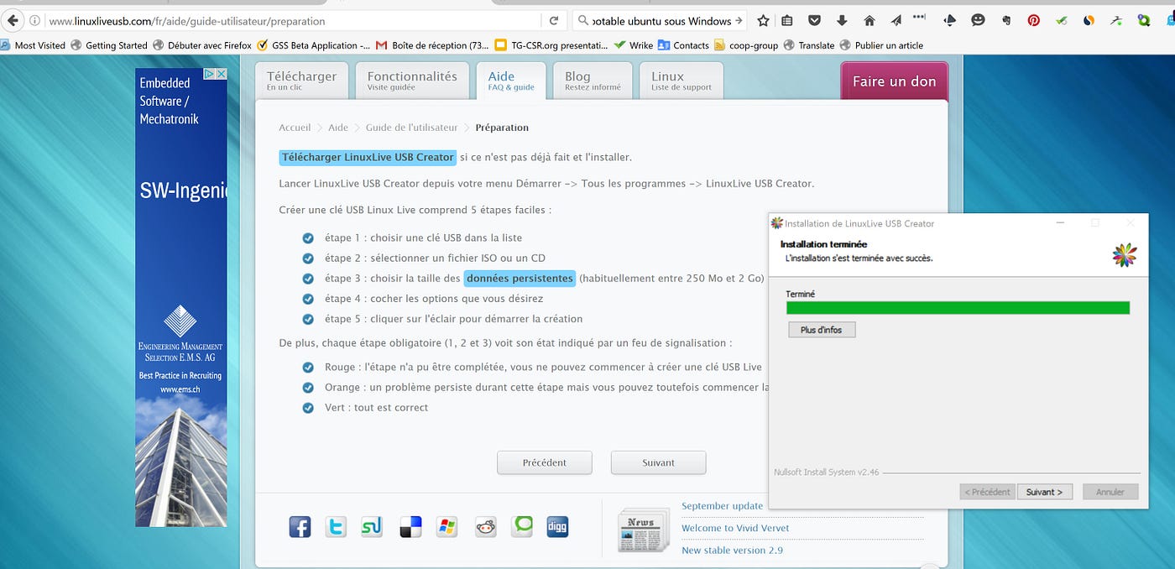
Task: Open the Télécharger tab
Action: click(x=301, y=81)
